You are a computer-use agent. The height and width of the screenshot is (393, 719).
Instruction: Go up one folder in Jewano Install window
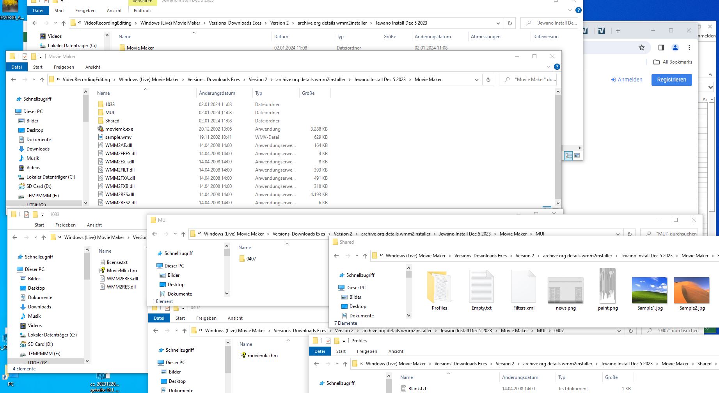(x=64, y=23)
